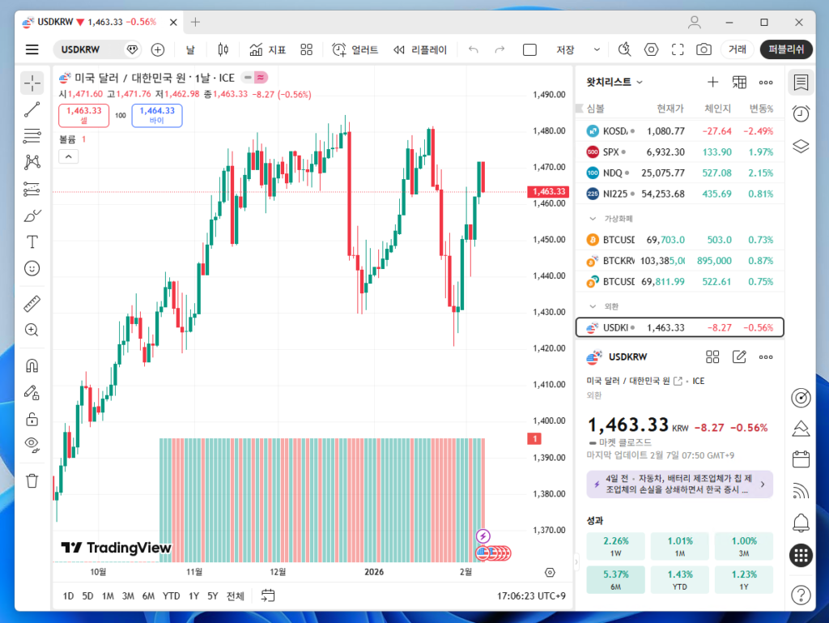This screenshot has height=623, width=829.
Task: Toggle hide all drawings eye icon
Action: tap(32, 442)
